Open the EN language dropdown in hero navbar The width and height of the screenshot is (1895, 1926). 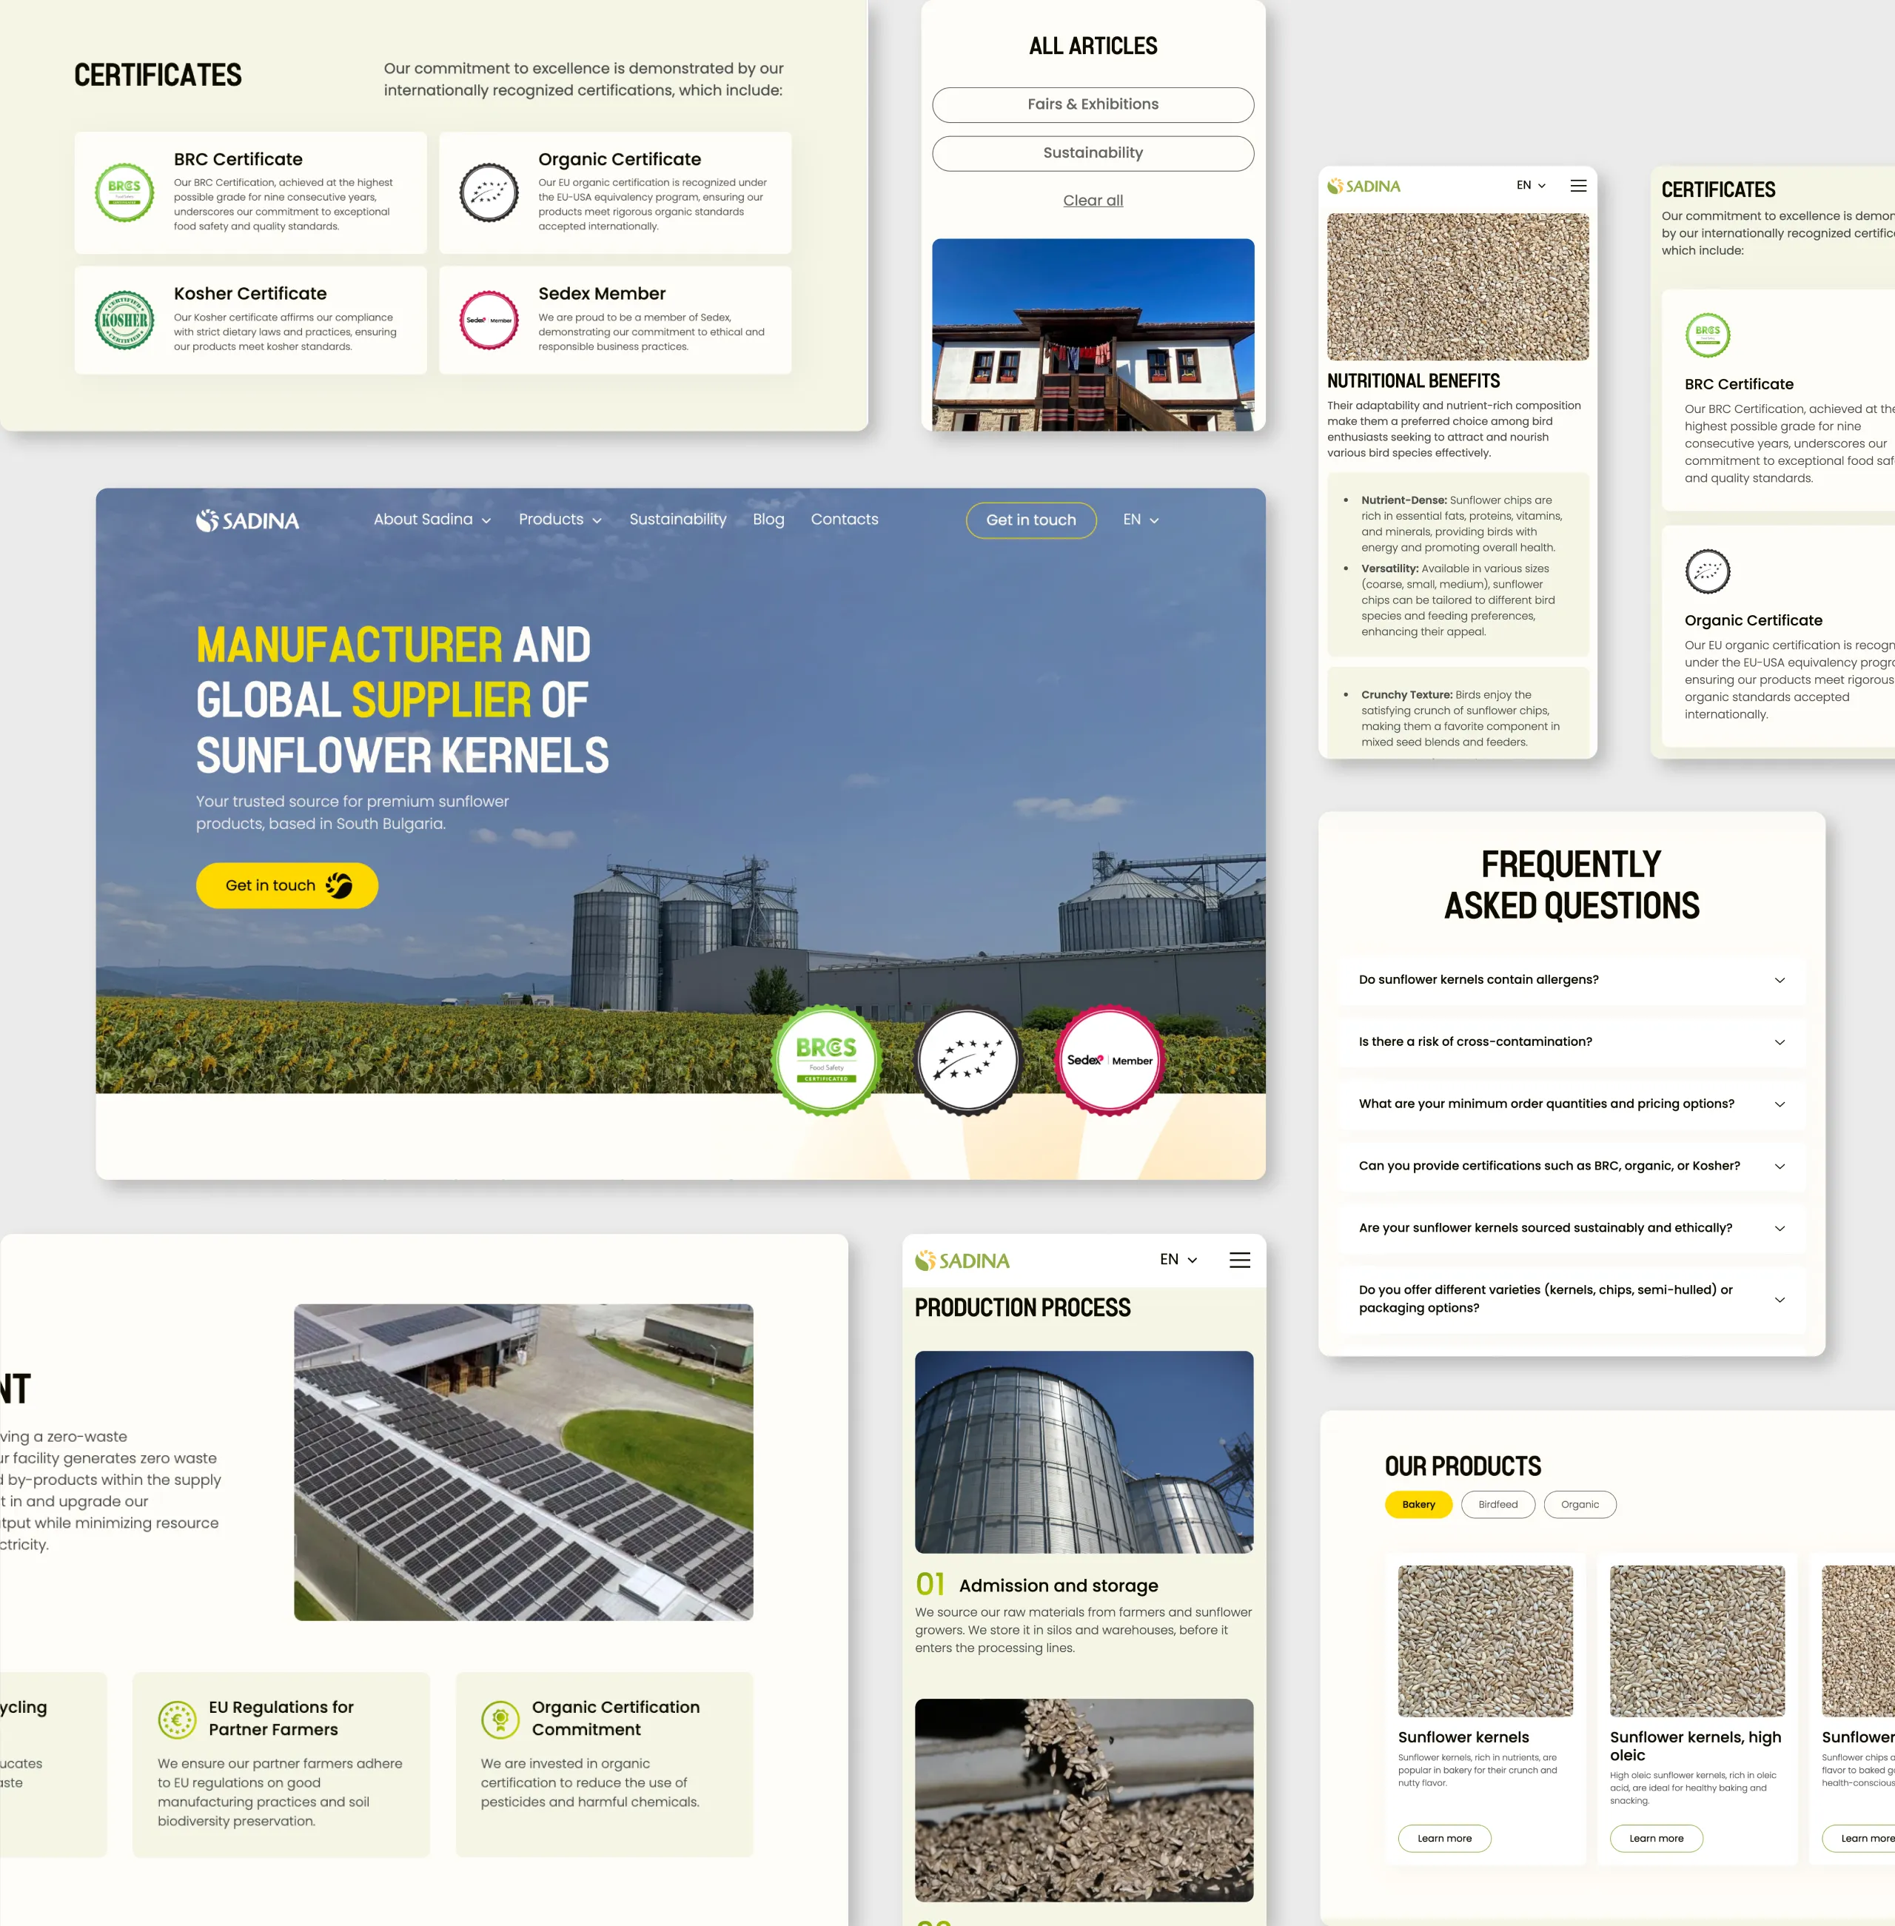click(x=1141, y=520)
